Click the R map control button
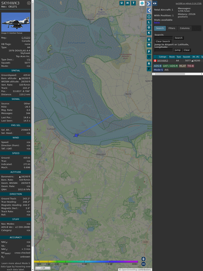This screenshot has height=271, width=203. [149, 64]
